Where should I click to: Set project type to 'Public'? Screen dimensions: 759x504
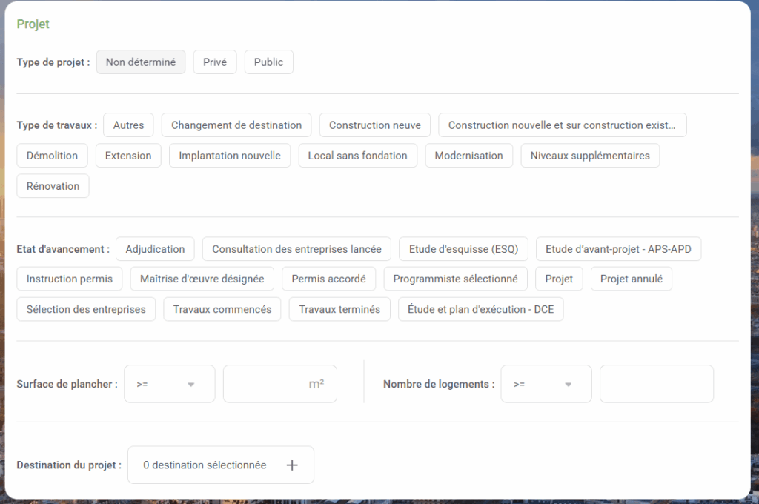[268, 62]
